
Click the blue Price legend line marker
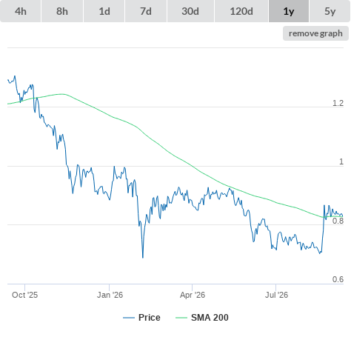(129, 318)
